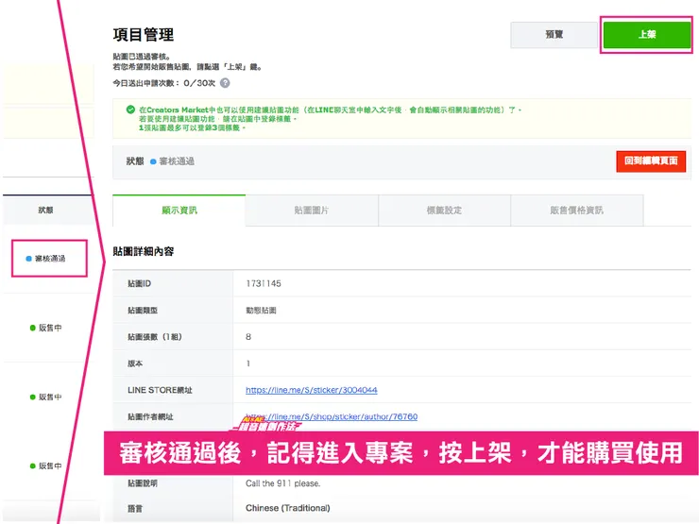Open the 販售價格資訊 tab
Viewport: 699px width, 524px height.
coord(576,211)
